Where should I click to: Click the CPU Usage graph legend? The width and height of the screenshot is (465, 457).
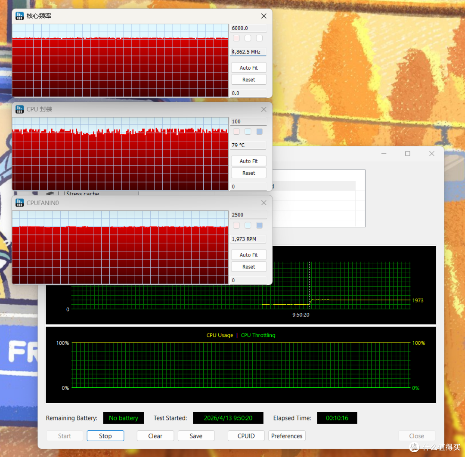point(220,335)
